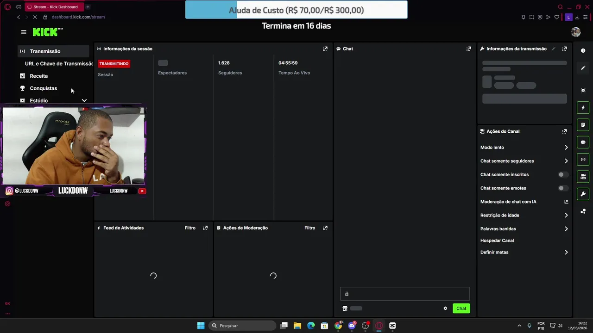Open the Opera downloads icon
This screenshot has width=593, height=333.
577,17
